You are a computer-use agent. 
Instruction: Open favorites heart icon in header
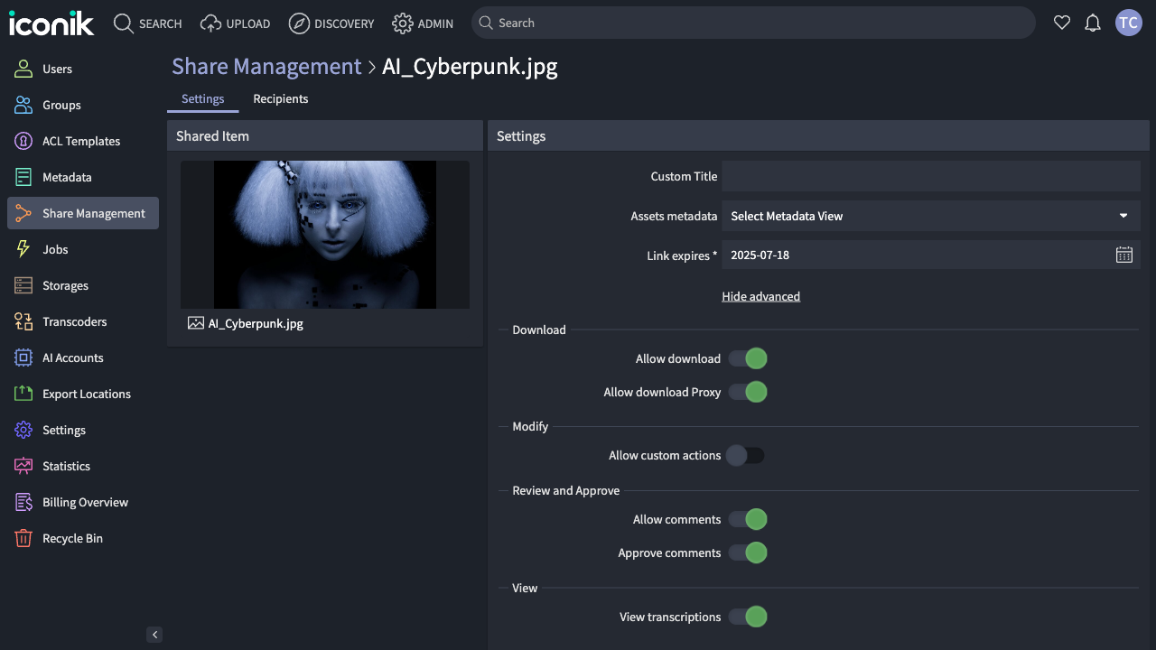coord(1062,23)
